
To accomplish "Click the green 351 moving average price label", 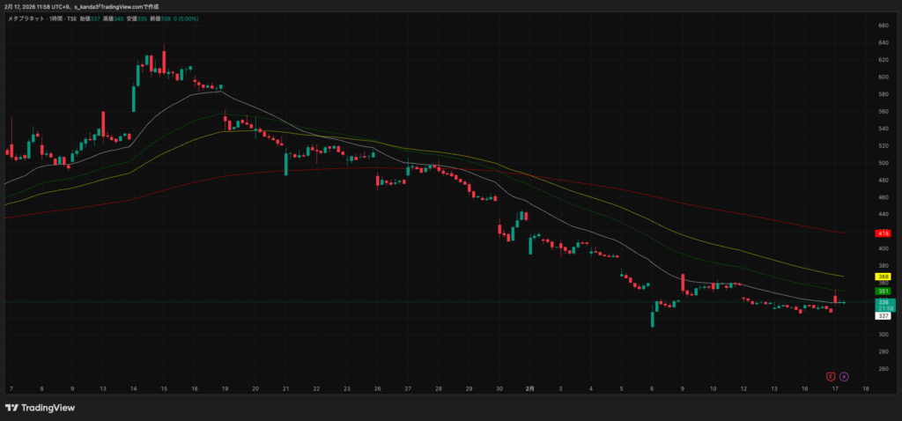I will 883,291.
